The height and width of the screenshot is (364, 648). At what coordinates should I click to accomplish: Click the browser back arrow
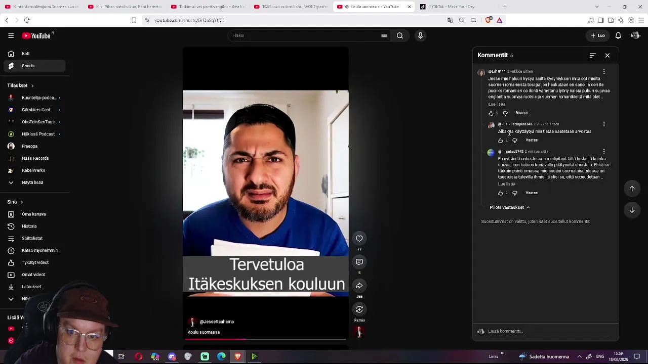coord(7,20)
